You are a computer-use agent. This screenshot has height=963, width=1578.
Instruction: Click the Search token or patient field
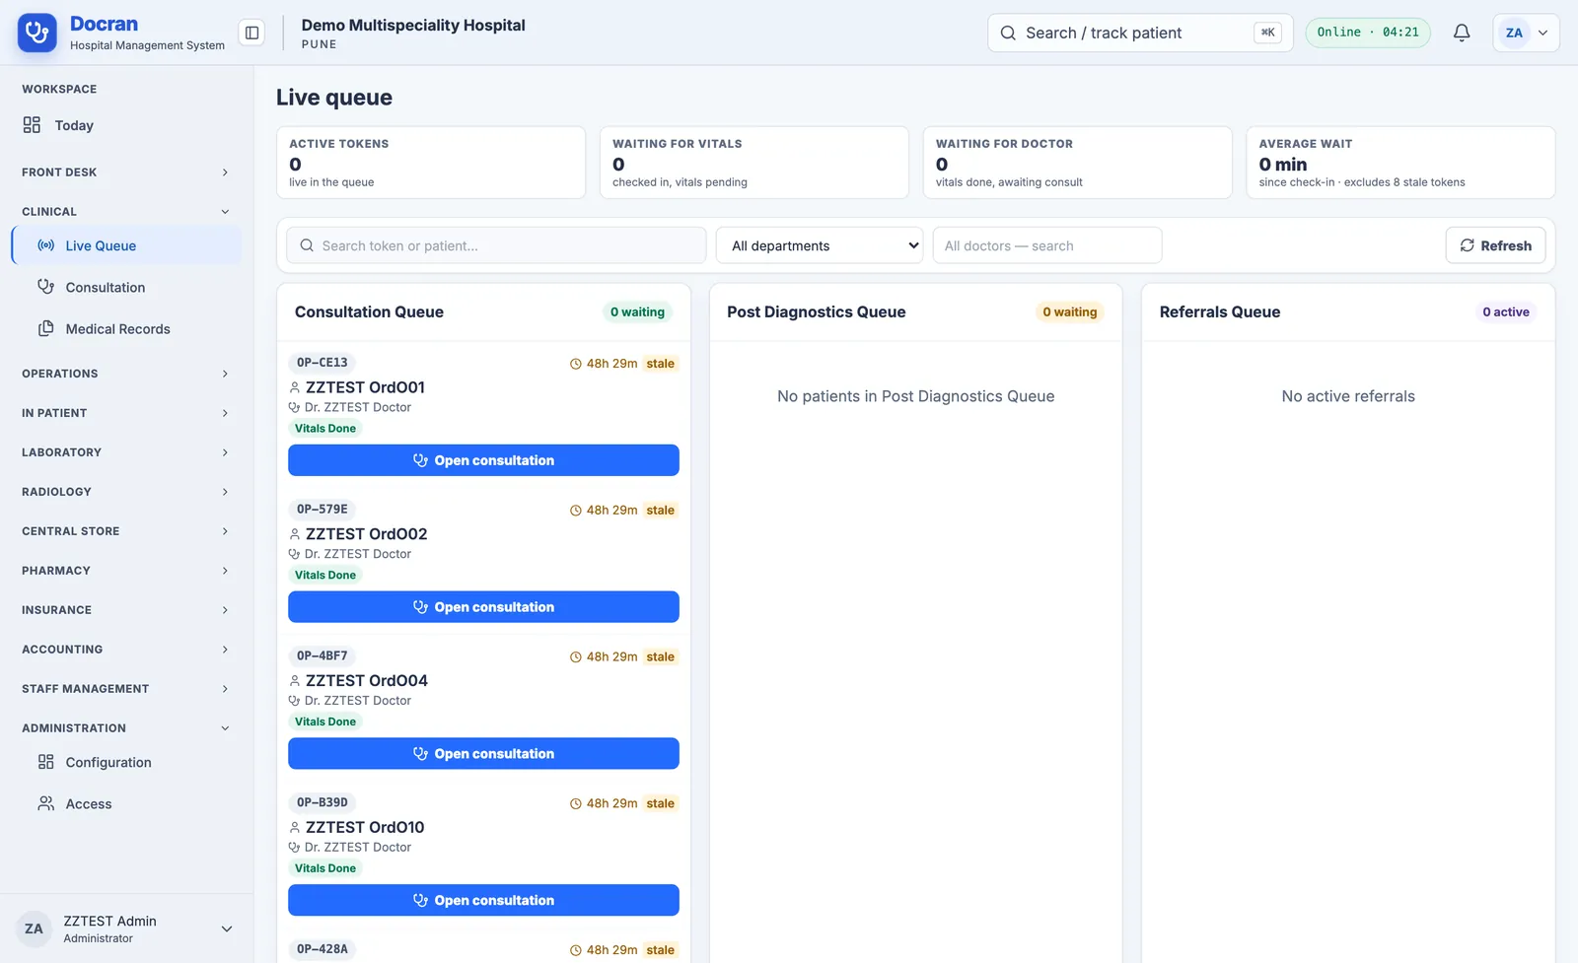coord(496,245)
